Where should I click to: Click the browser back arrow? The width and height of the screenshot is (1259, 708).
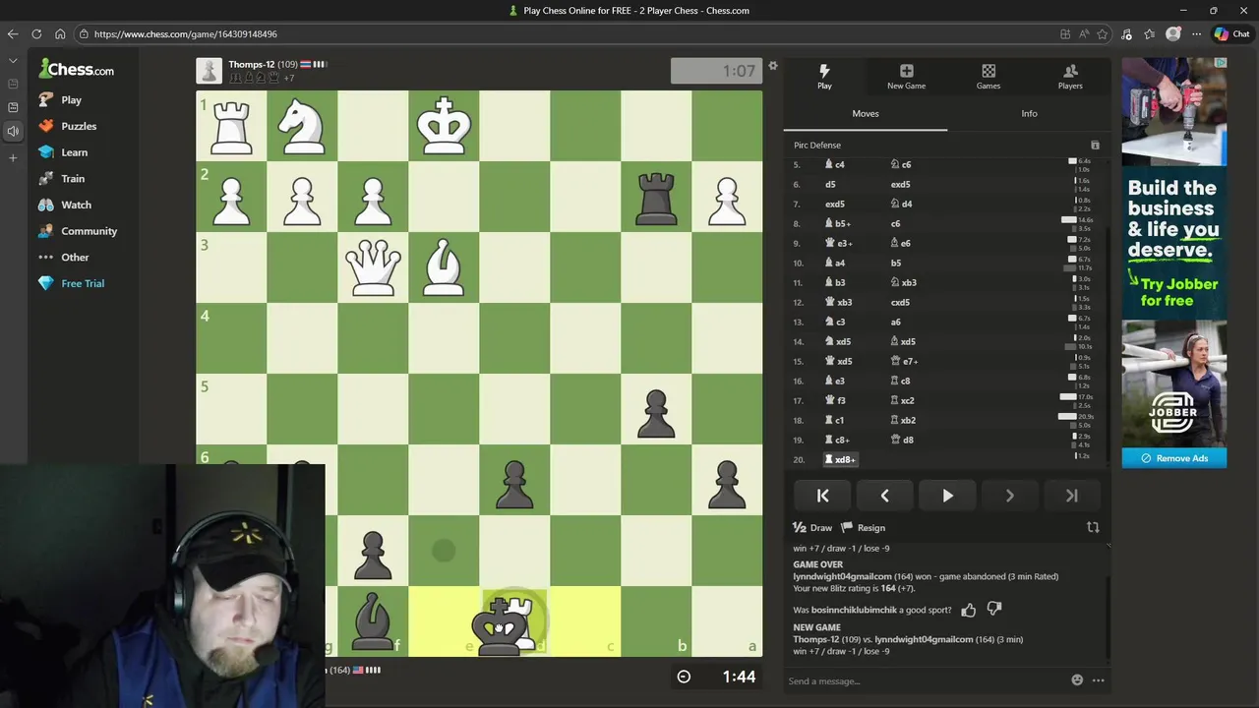(x=13, y=33)
